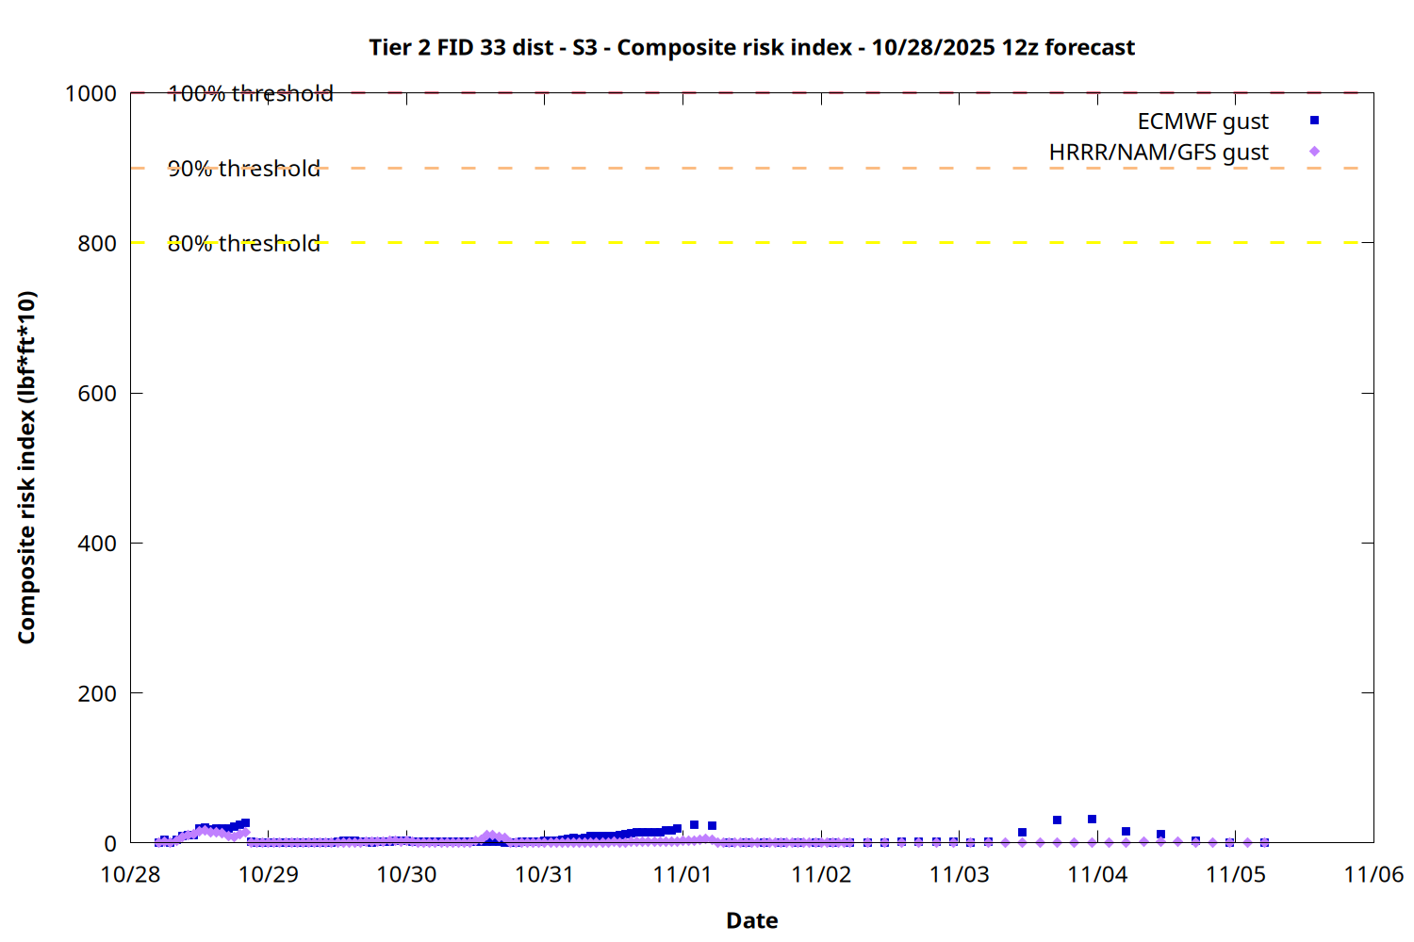Click the chart title text

[751, 47]
